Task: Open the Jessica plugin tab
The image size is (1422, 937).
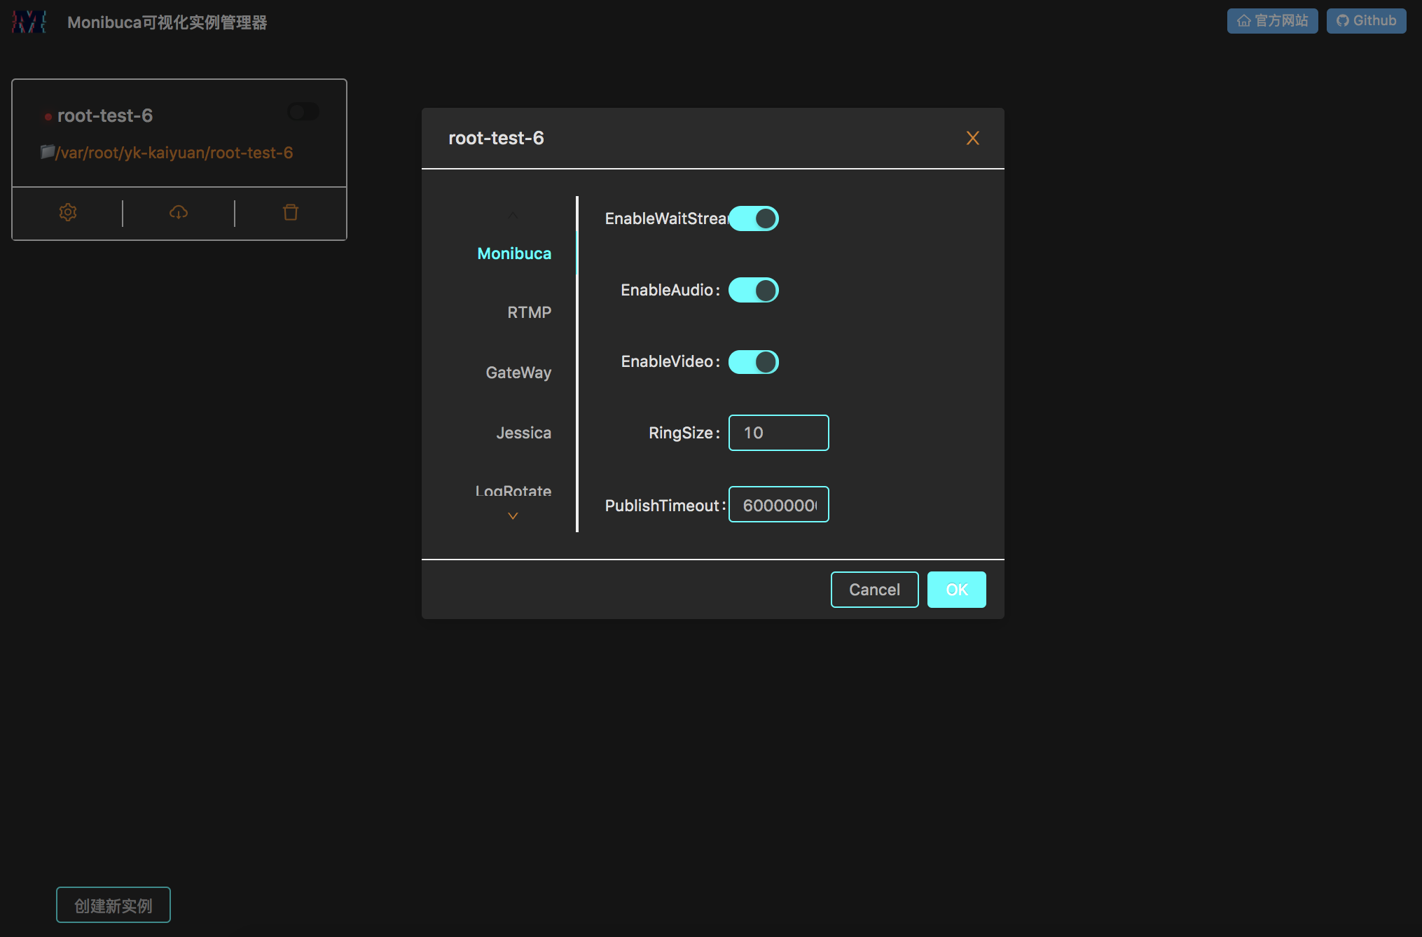Action: tap(523, 433)
